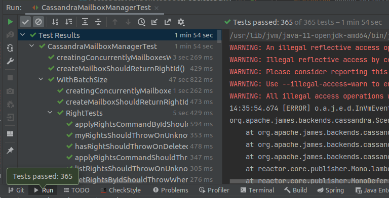Screen dimensions: 389x198
Task: Click the Exit icon in left sidebar
Action: pyautogui.click(x=10, y=117)
